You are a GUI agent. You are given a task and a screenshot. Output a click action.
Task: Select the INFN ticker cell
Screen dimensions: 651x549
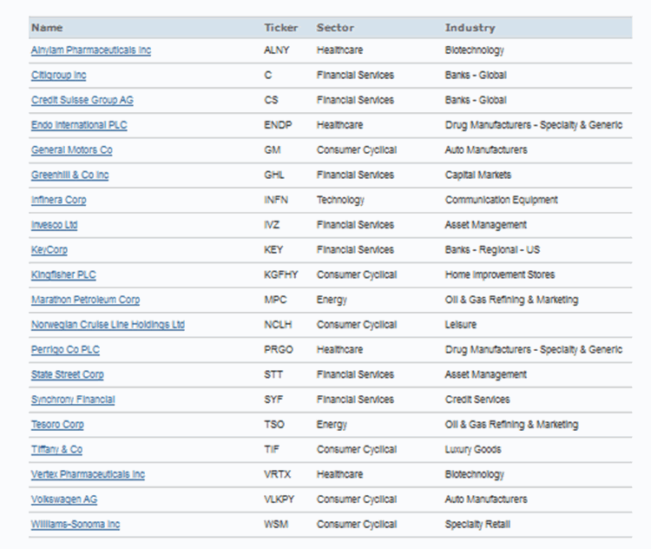click(276, 200)
